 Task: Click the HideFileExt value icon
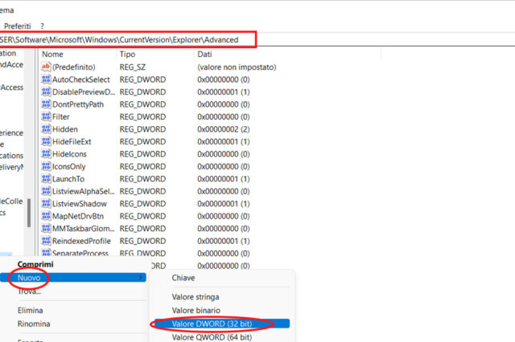pos(46,141)
